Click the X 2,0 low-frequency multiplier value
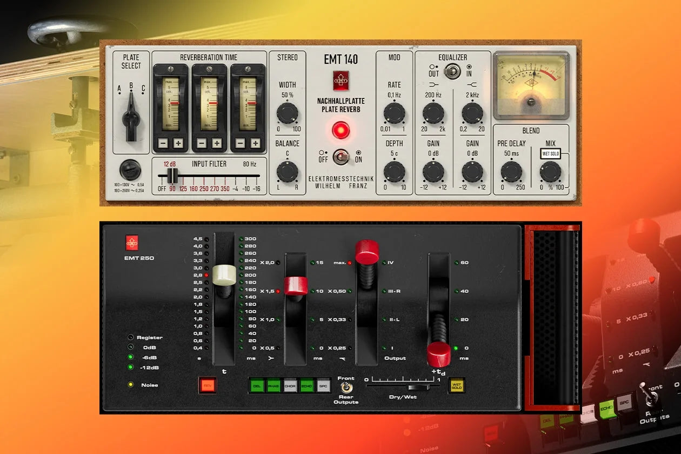This screenshot has height=454, width=681. [268, 263]
